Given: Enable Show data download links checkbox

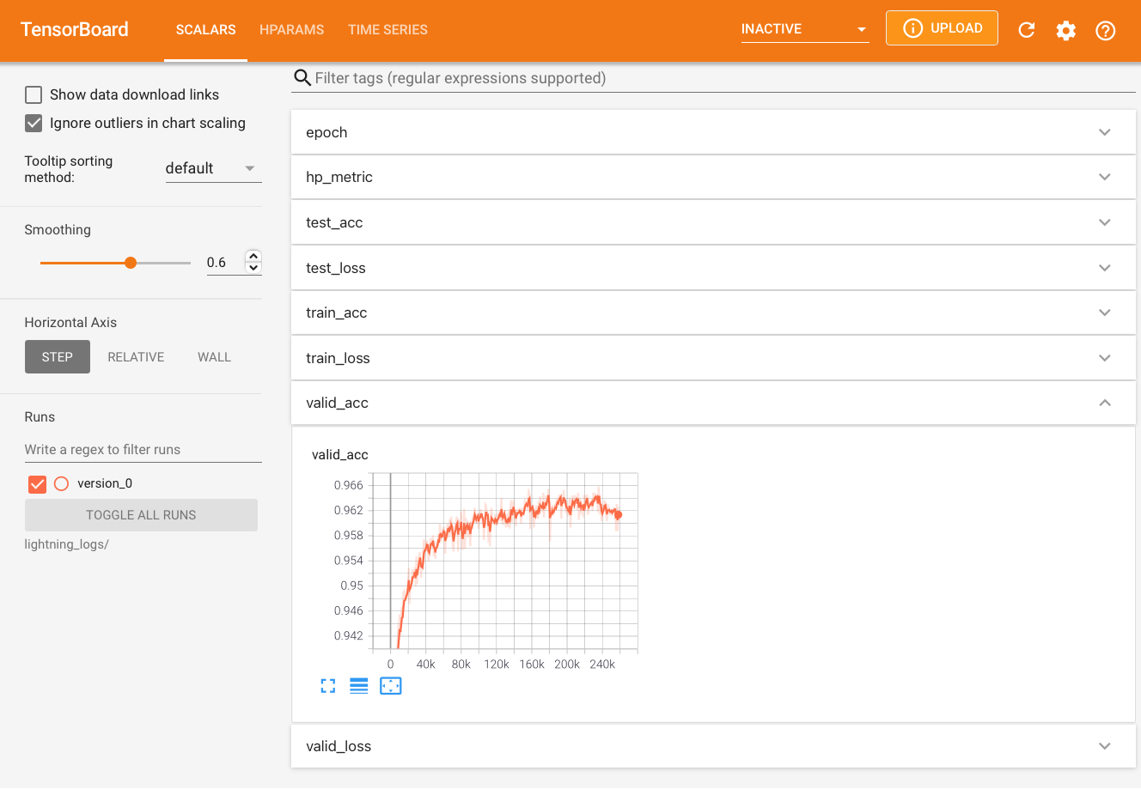Looking at the screenshot, I should pyautogui.click(x=34, y=94).
